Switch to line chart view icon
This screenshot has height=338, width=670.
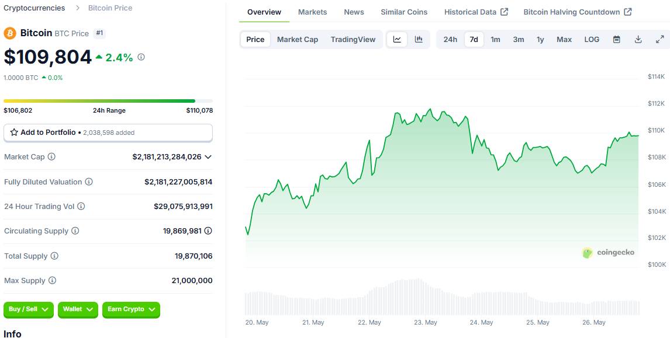pyautogui.click(x=397, y=39)
